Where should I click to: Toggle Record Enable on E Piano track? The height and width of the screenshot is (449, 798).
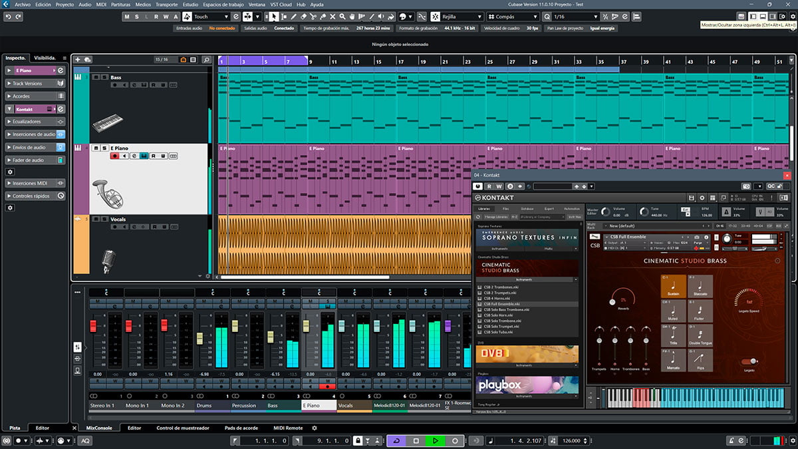[x=114, y=156]
